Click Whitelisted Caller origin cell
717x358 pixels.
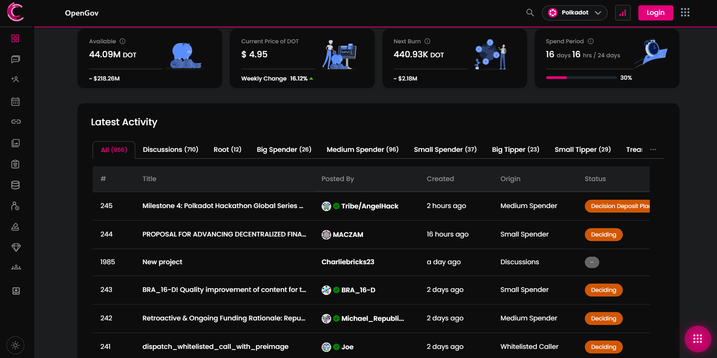pos(529,347)
